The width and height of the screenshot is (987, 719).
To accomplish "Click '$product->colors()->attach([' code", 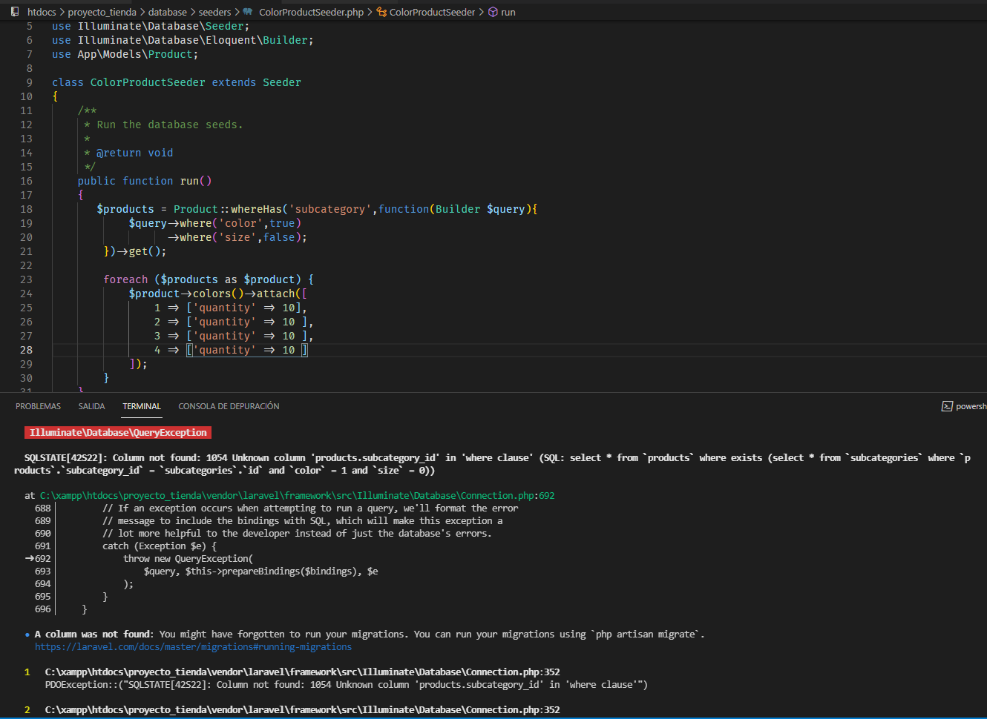I will [218, 294].
